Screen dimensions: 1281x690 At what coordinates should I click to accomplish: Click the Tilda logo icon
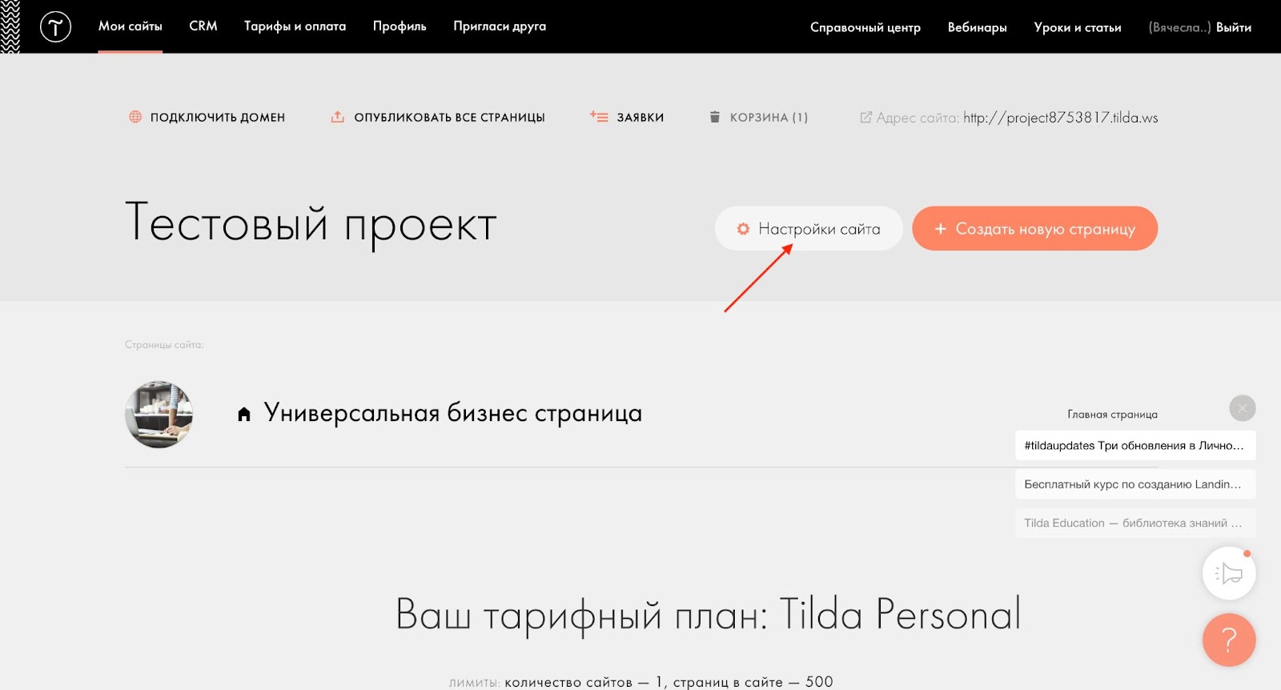click(x=55, y=27)
